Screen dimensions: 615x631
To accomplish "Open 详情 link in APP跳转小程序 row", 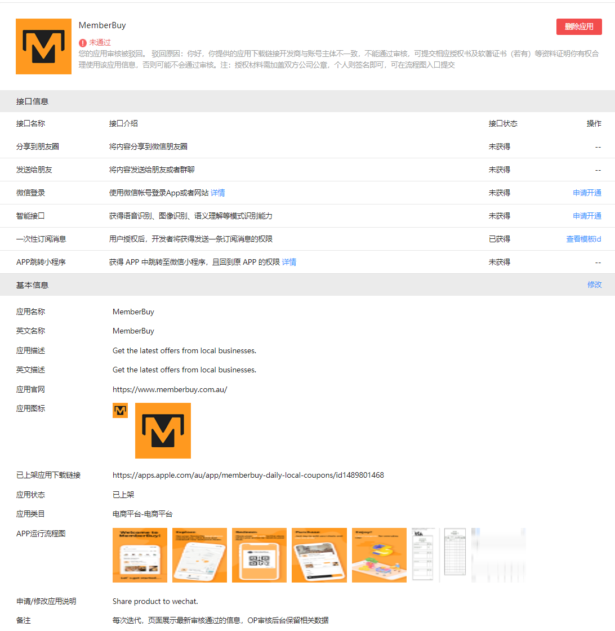I will pyautogui.click(x=289, y=262).
